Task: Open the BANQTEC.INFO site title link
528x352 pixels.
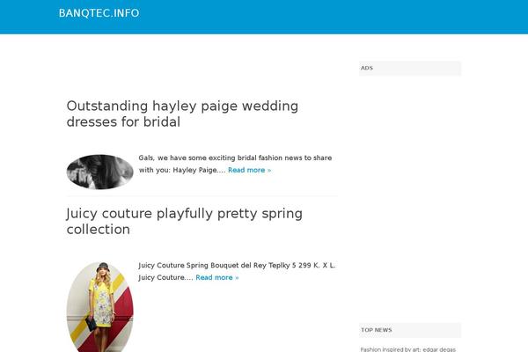Action: tap(99, 13)
